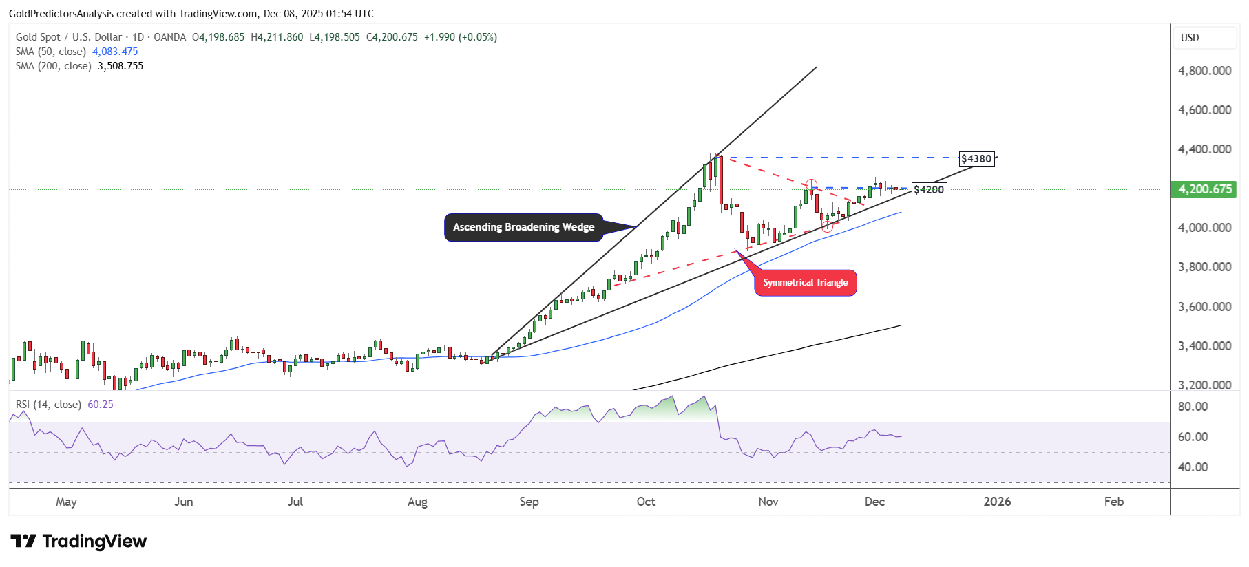Select the Ascending Broadening Wedge callout

point(523,227)
